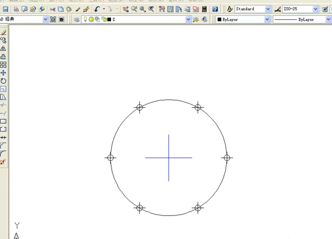Click the black layer color swatch
This screenshot has width=332, height=239.
[x=109, y=19]
